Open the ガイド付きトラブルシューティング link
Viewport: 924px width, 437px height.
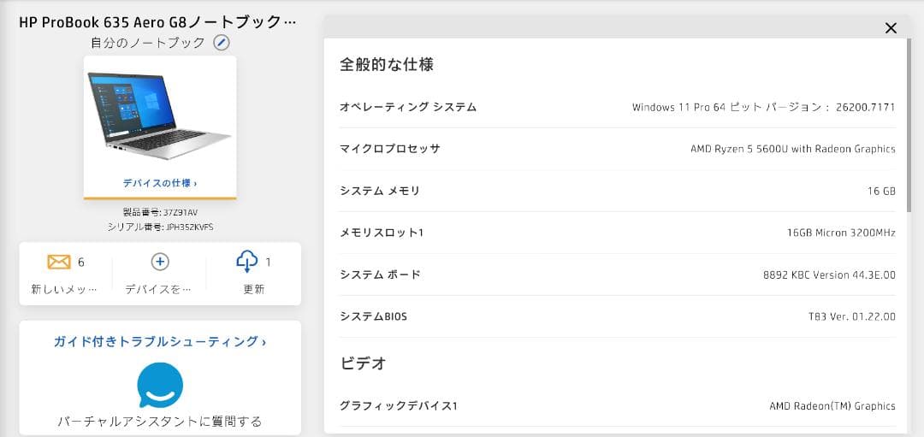tap(160, 342)
